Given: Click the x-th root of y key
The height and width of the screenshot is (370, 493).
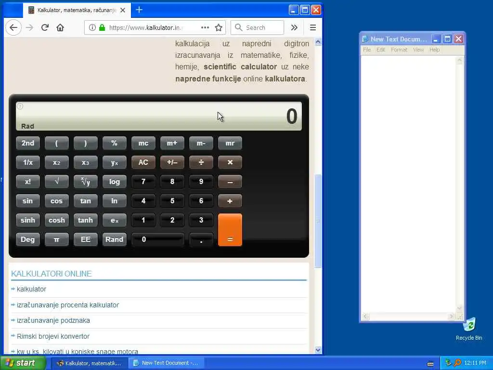Looking at the screenshot, I should [x=86, y=182].
